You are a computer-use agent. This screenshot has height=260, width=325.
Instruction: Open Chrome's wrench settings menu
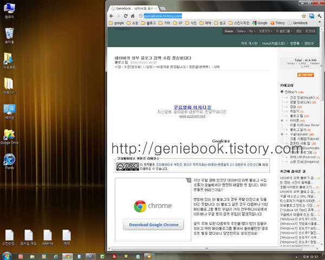320,16
